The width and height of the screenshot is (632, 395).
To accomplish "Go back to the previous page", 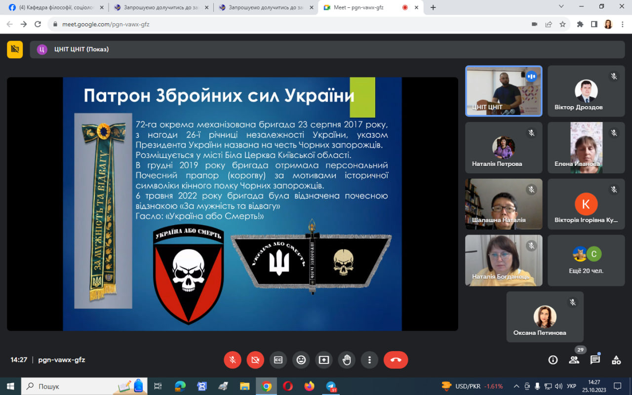I will click(x=10, y=24).
